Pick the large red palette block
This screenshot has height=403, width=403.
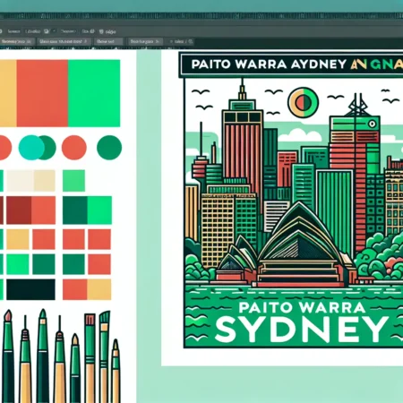(42, 93)
